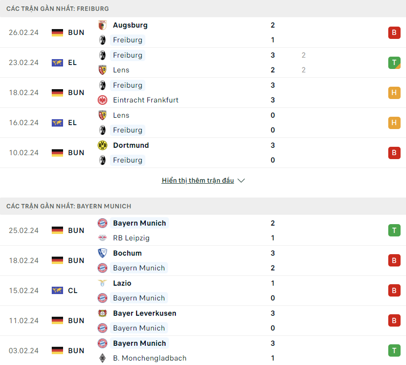Click the Bochum club crest
The image size is (406, 365).
102,253
